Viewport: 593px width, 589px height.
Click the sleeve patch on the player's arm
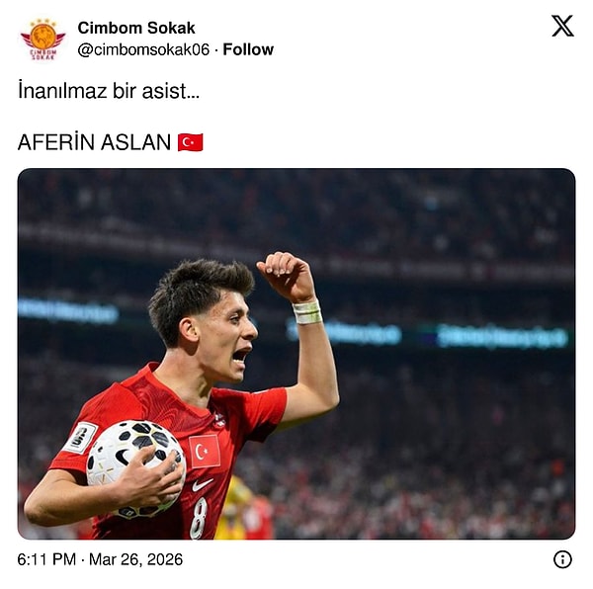click(81, 438)
